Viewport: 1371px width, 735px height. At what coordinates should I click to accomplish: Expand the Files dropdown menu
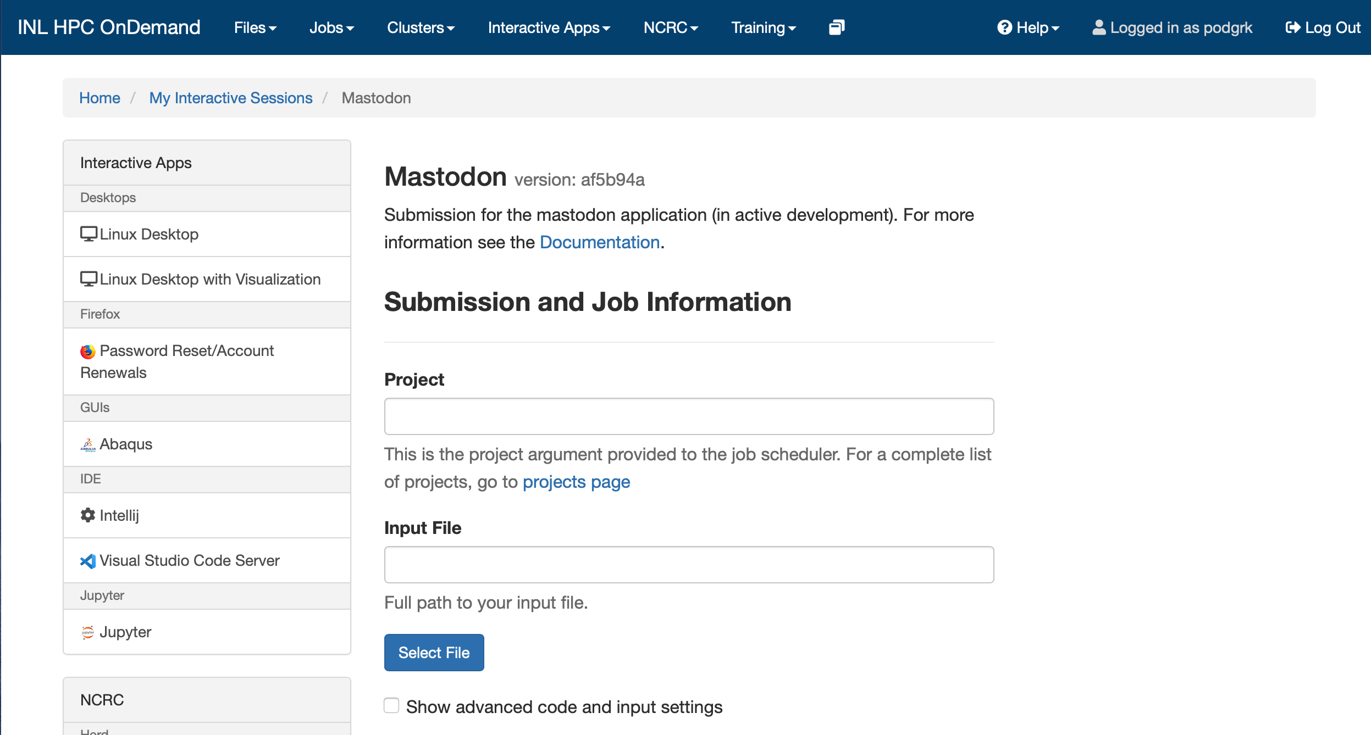pos(255,27)
